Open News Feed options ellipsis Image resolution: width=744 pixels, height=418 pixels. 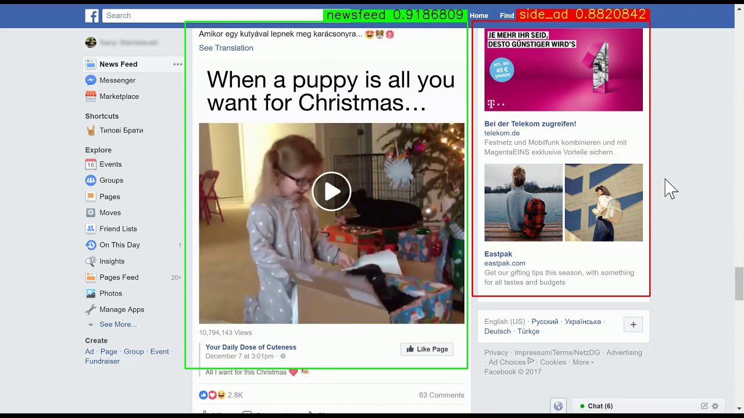point(177,64)
